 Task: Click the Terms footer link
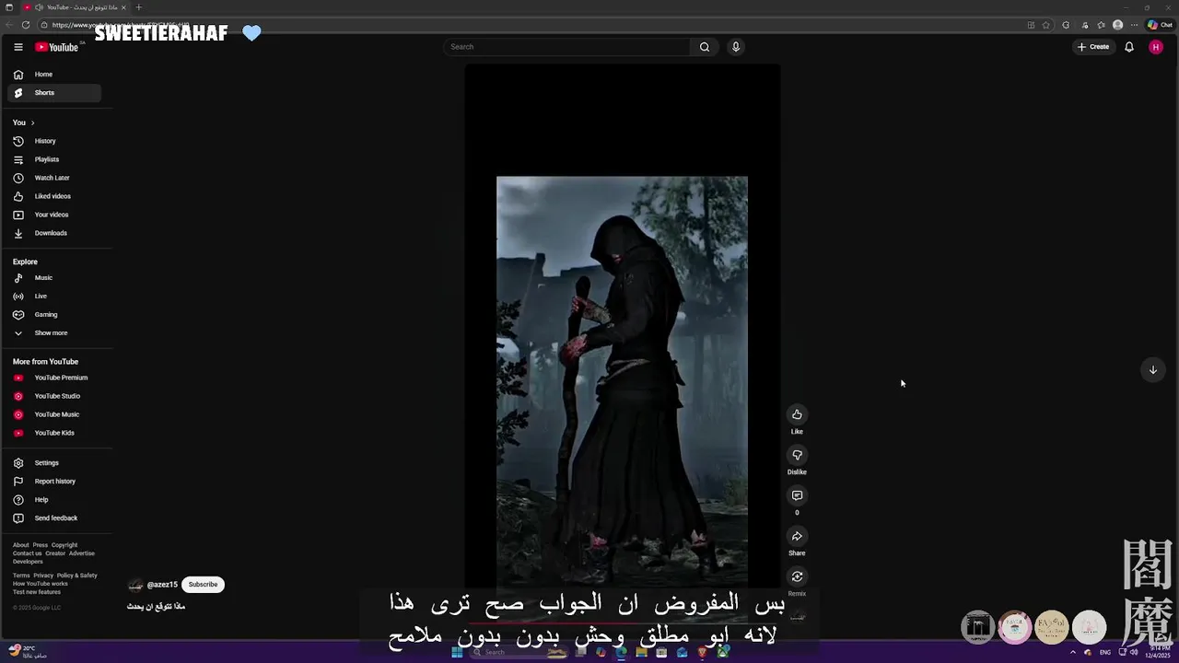point(21,576)
